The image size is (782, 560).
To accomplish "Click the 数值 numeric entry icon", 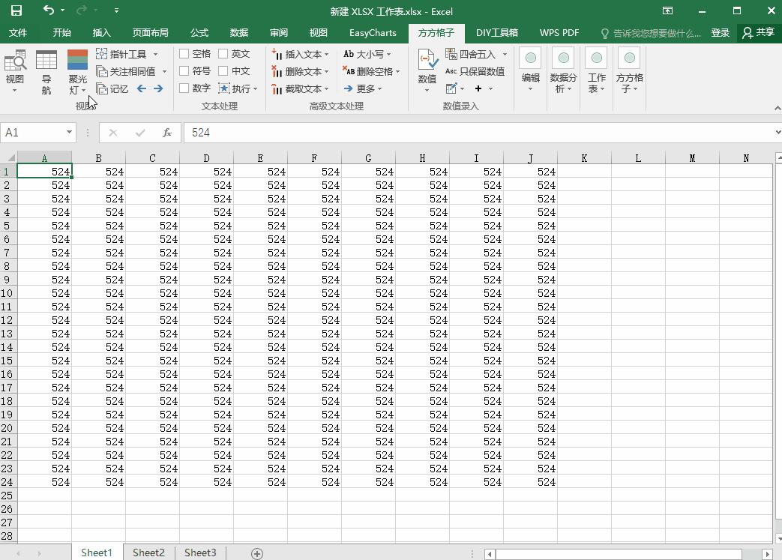I will pyautogui.click(x=427, y=61).
